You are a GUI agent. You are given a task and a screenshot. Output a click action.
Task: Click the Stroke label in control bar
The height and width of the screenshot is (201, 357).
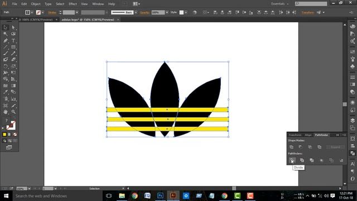[x=52, y=12]
